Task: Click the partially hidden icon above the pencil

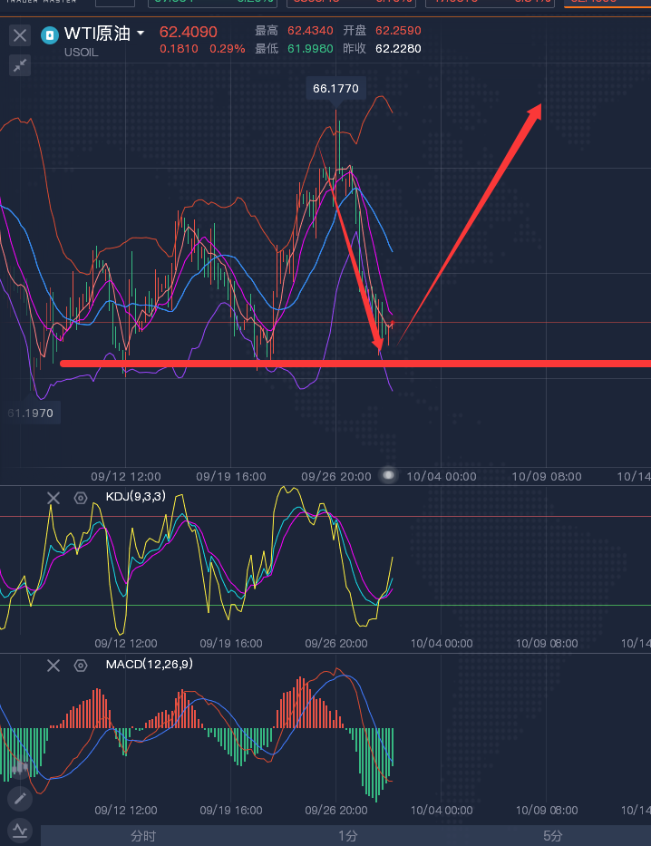Action: point(20,767)
